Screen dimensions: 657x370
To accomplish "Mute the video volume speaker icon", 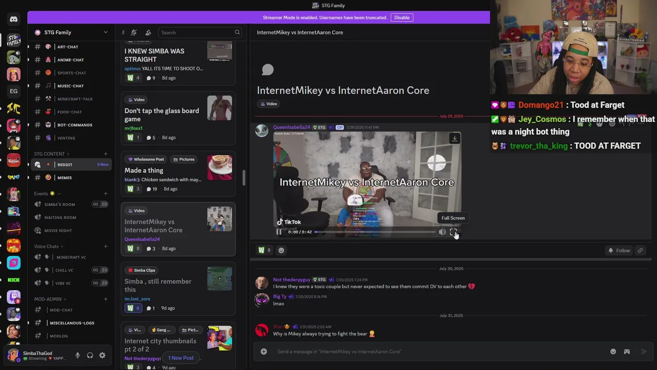I will (442, 232).
